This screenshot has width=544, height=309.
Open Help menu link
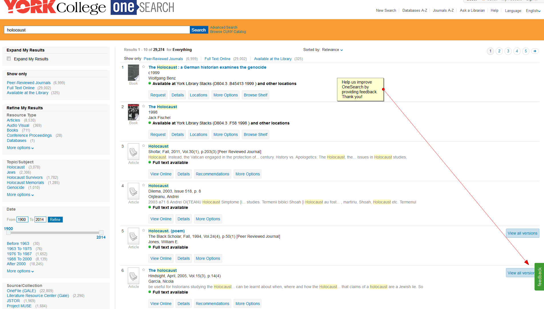[494, 11]
